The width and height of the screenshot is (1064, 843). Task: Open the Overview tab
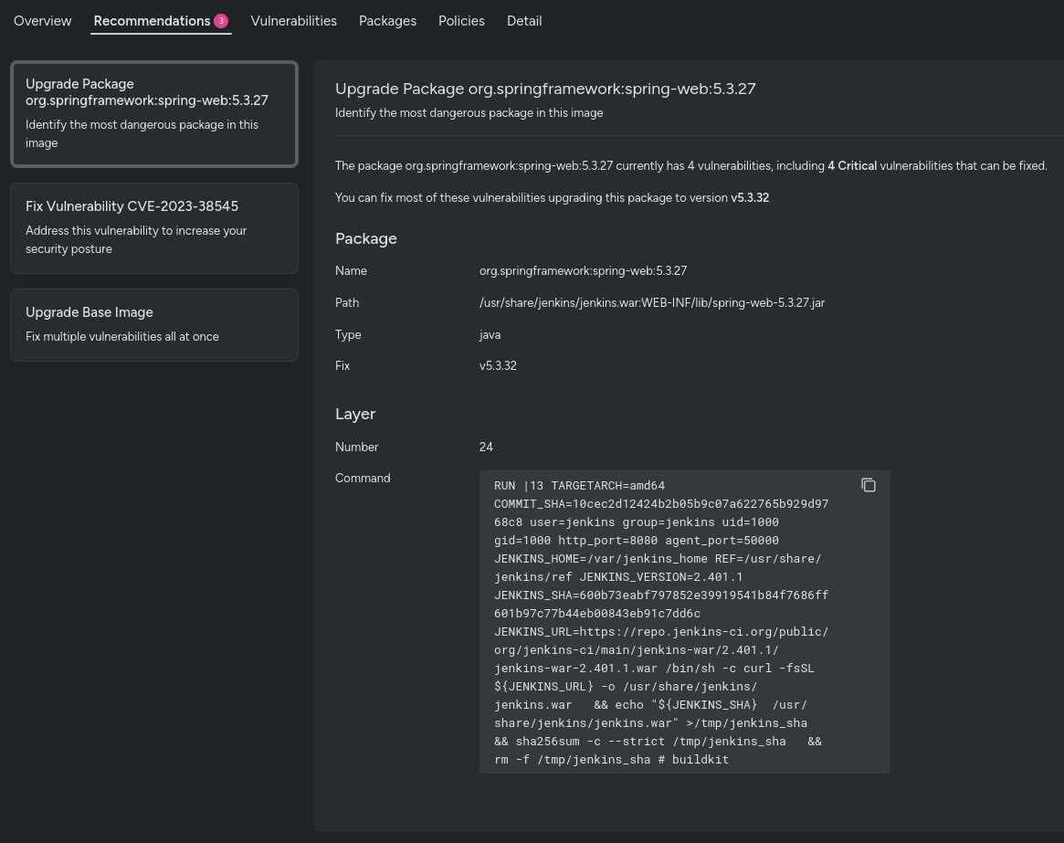click(42, 21)
